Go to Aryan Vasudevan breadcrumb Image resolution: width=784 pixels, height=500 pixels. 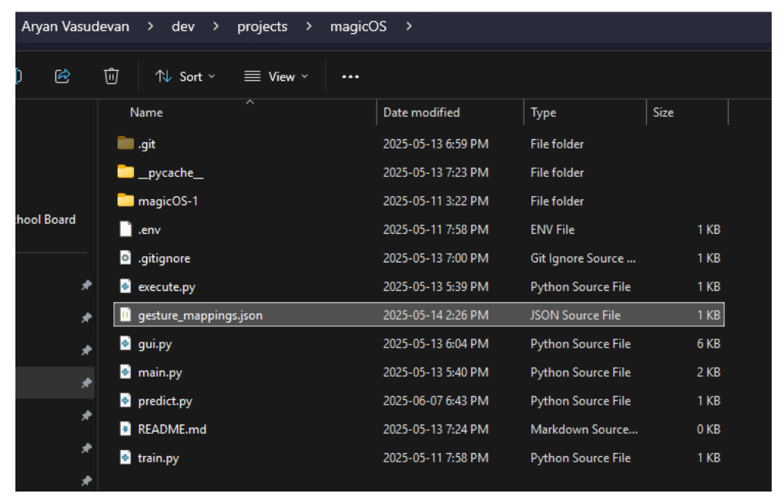pos(75,26)
